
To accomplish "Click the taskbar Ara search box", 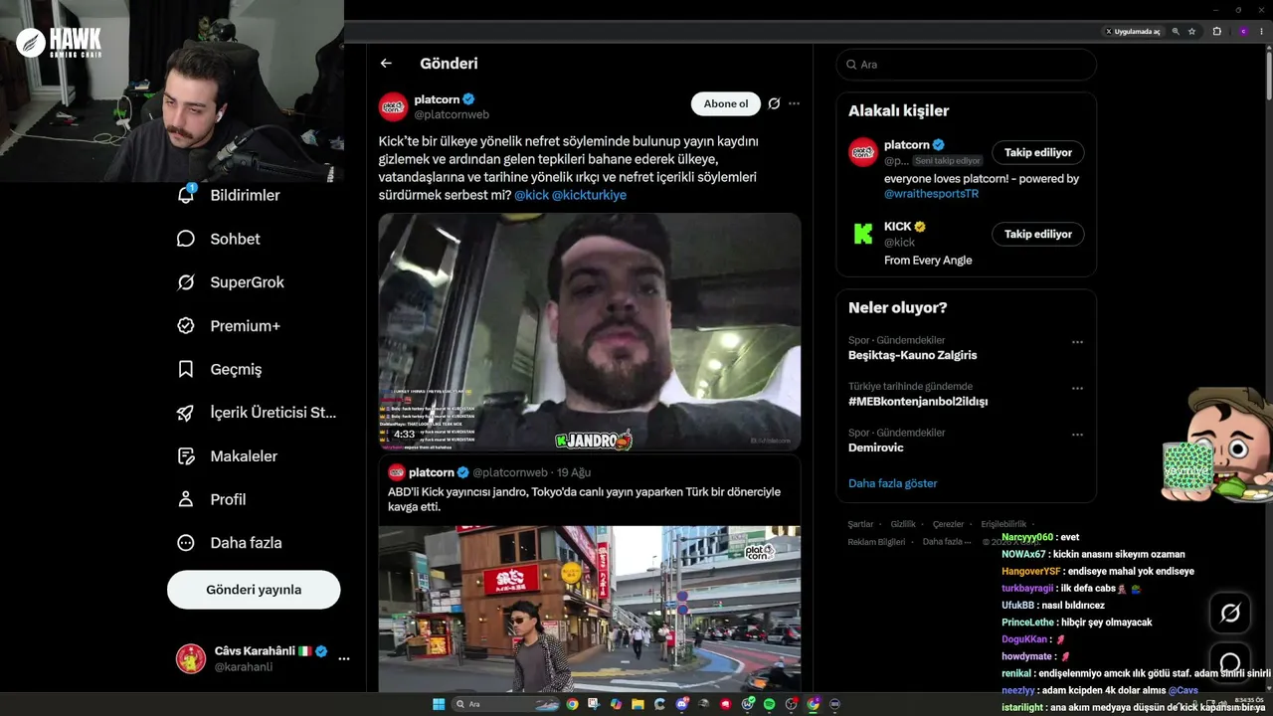I will (506, 704).
